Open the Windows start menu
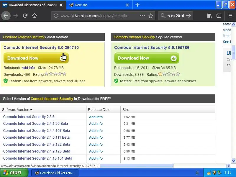236x177 pixels. pos(14,173)
